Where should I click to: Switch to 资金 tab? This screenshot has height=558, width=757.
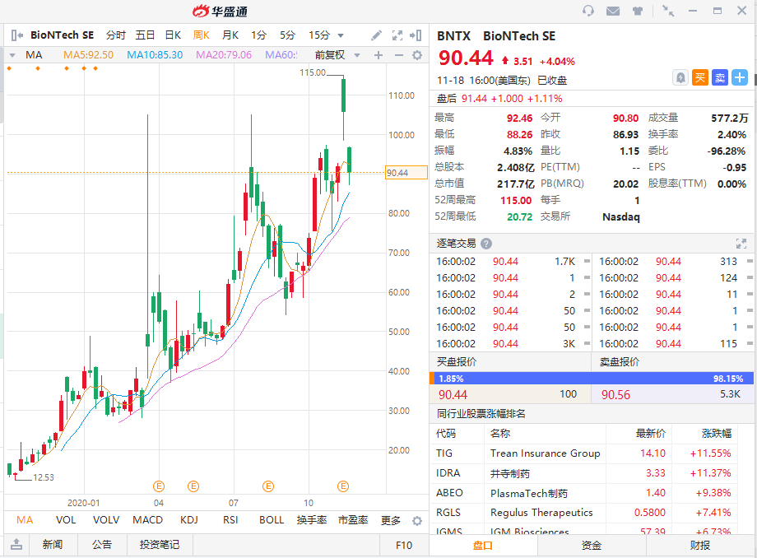(x=592, y=546)
